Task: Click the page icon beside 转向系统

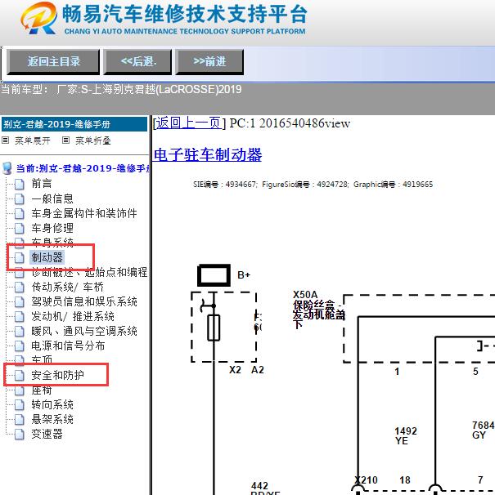Action: tap(20, 404)
